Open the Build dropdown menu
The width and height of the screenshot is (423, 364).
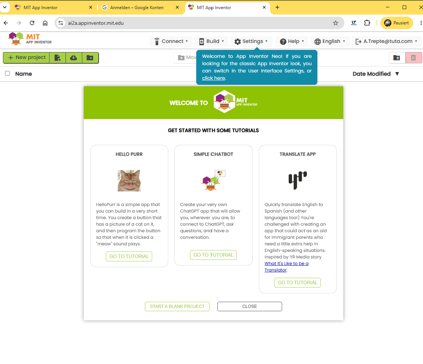211,41
